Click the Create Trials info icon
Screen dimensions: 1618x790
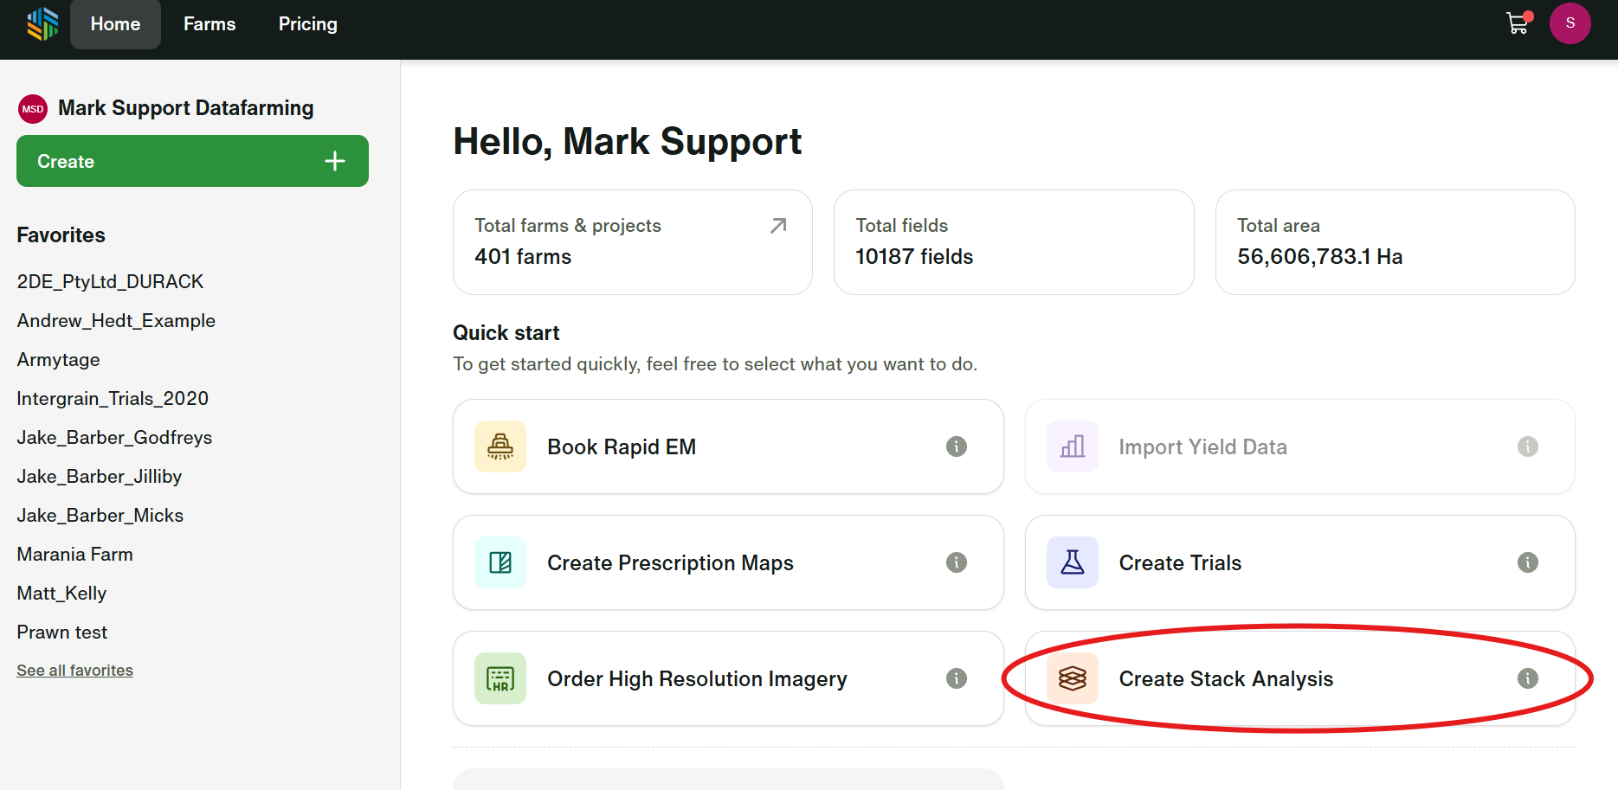pyautogui.click(x=1527, y=562)
